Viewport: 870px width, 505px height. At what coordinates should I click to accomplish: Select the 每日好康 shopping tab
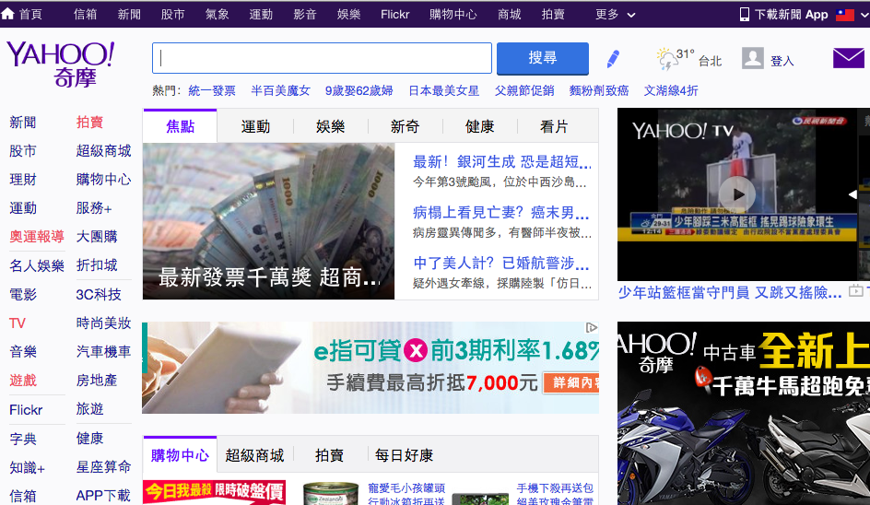tap(404, 455)
